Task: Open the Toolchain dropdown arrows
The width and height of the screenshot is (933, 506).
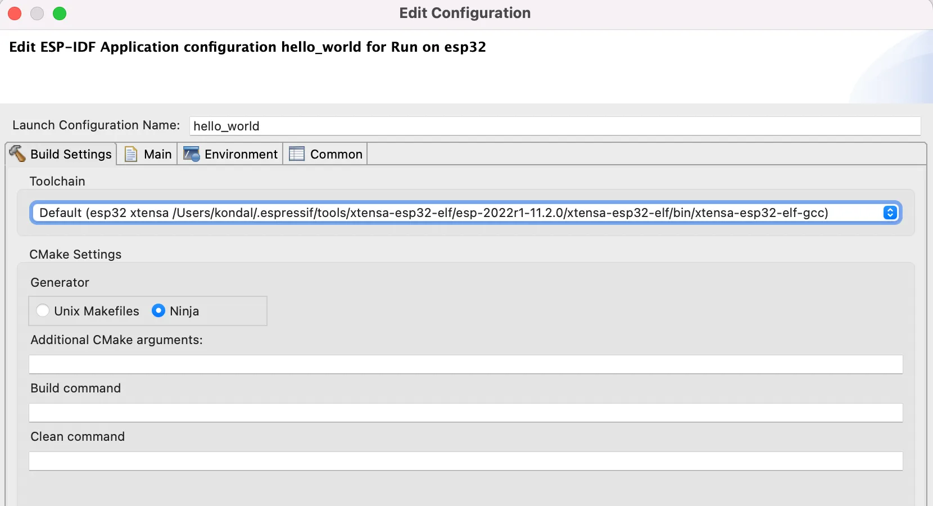Action: click(890, 213)
